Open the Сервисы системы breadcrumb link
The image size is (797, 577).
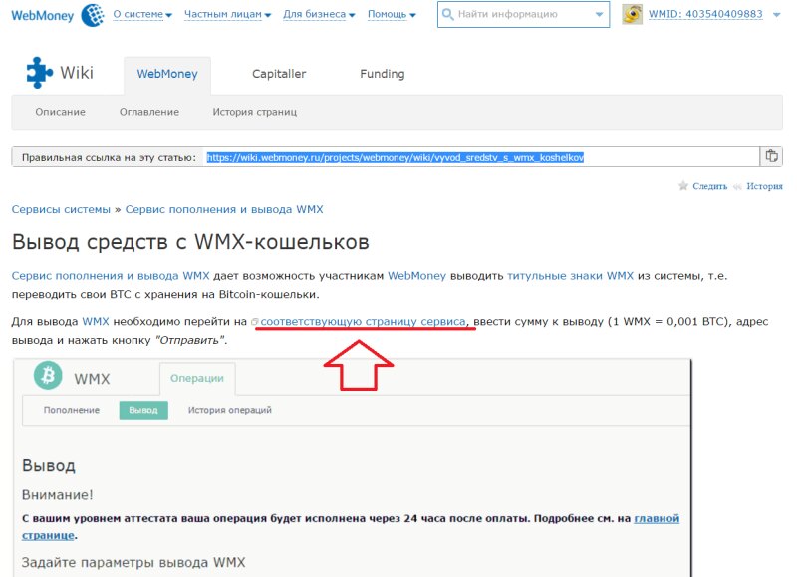pos(61,210)
